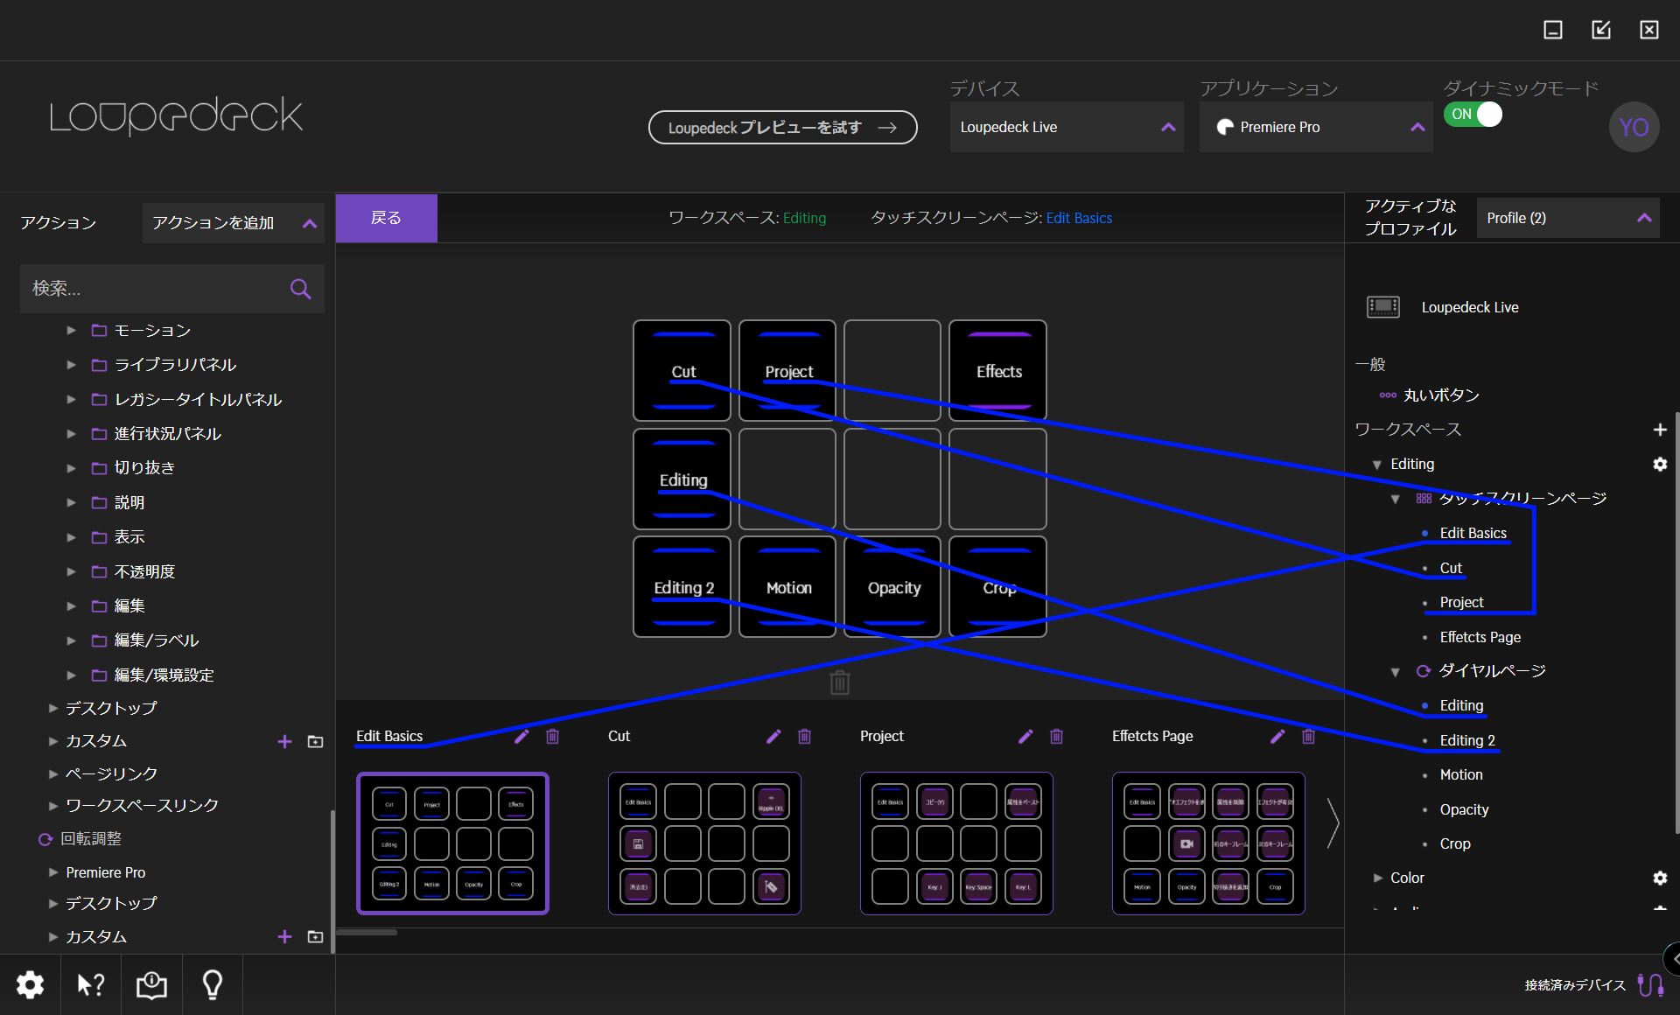The image size is (1680, 1015).
Task: Open the Premiere Pro application dropdown
Action: pos(1315,128)
